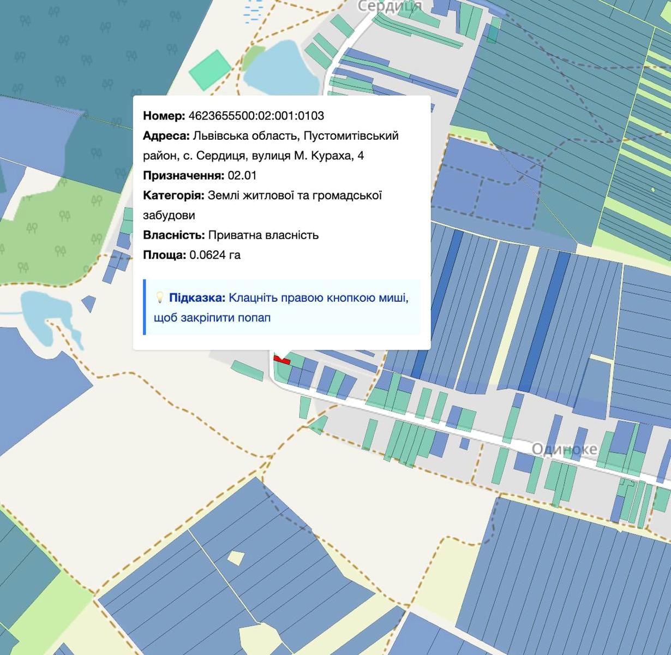Click the lightbulb hint icon in popup
The height and width of the screenshot is (655, 671).
click(159, 297)
